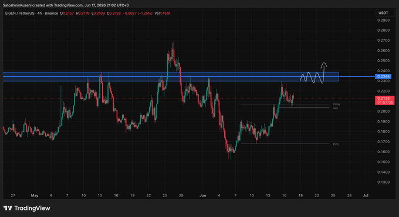Click the 0.1900 price axis label
This screenshot has width=399, height=217.
[x=384, y=121]
